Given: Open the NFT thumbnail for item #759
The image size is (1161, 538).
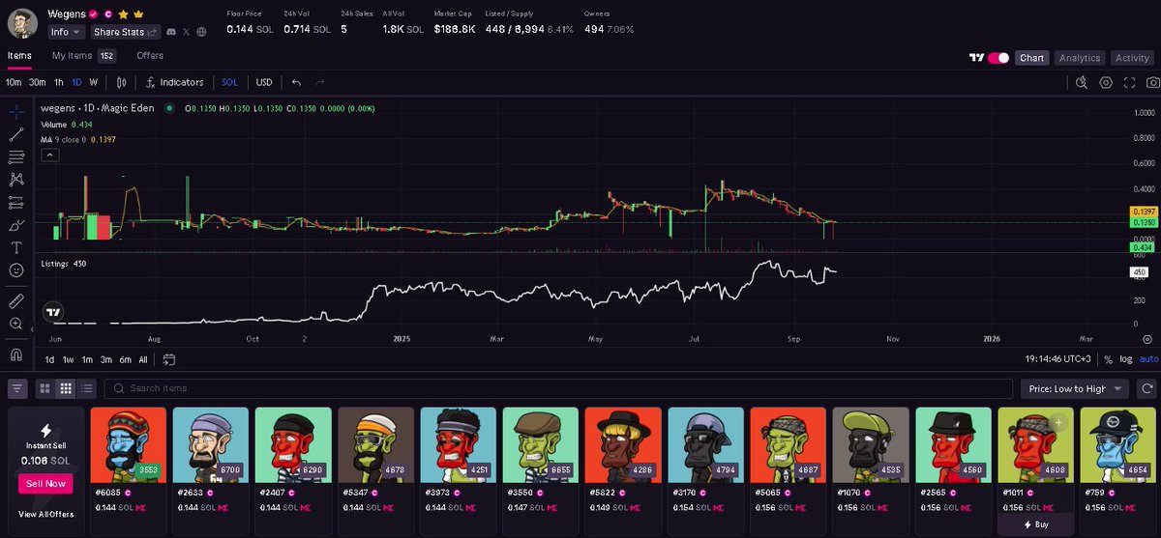Looking at the screenshot, I should click(x=1117, y=444).
